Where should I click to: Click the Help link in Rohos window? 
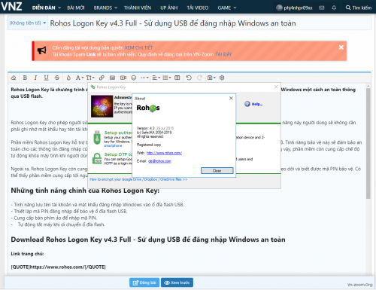[253, 104]
